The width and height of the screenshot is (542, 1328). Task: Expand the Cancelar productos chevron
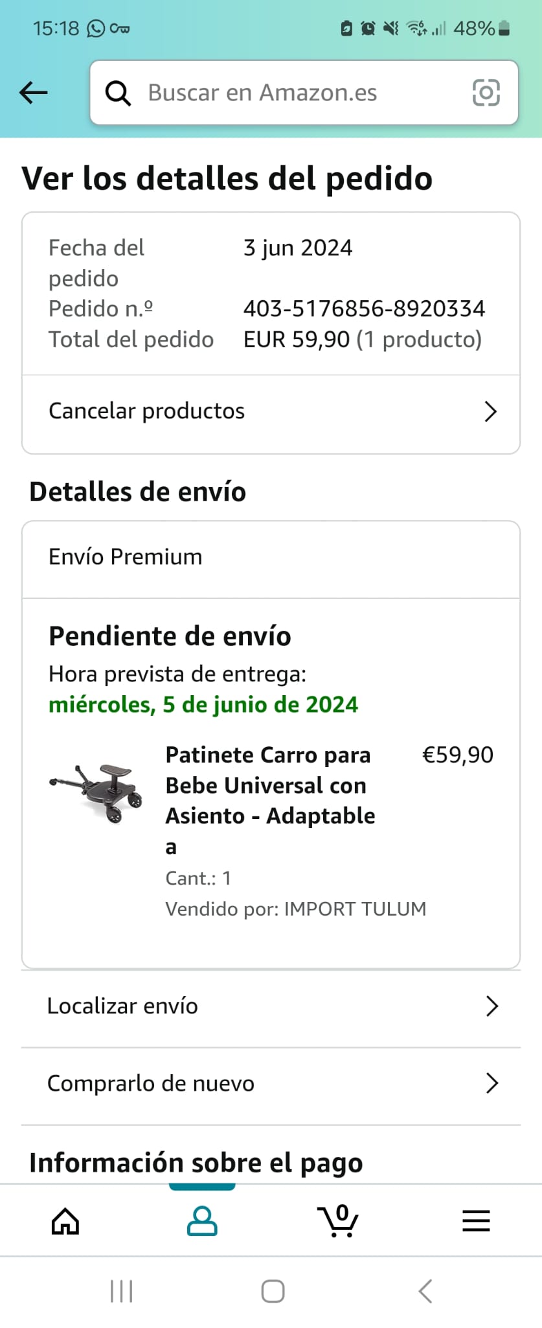[x=491, y=412]
